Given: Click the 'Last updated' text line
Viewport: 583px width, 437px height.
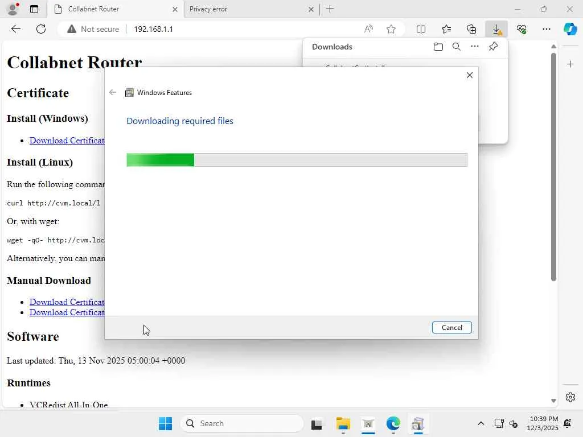Looking at the screenshot, I should point(96,360).
